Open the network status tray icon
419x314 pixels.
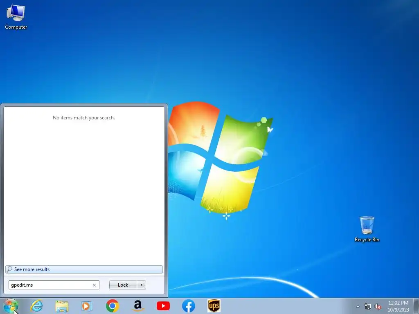coord(368,306)
